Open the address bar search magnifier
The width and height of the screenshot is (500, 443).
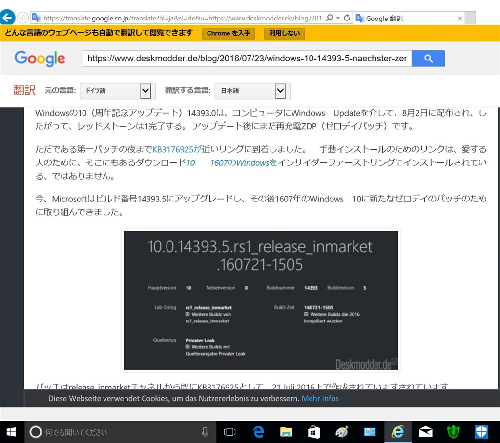click(x=330, y=18)
